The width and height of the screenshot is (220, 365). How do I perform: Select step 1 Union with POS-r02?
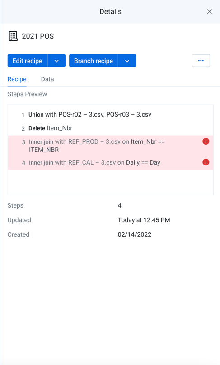click(111, 115)
